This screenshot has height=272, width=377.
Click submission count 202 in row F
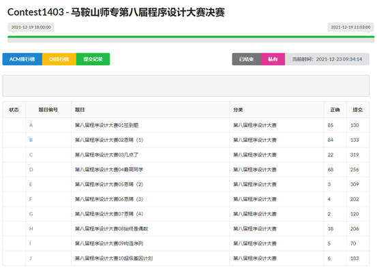pyautogui.click(x=355, y=199)
